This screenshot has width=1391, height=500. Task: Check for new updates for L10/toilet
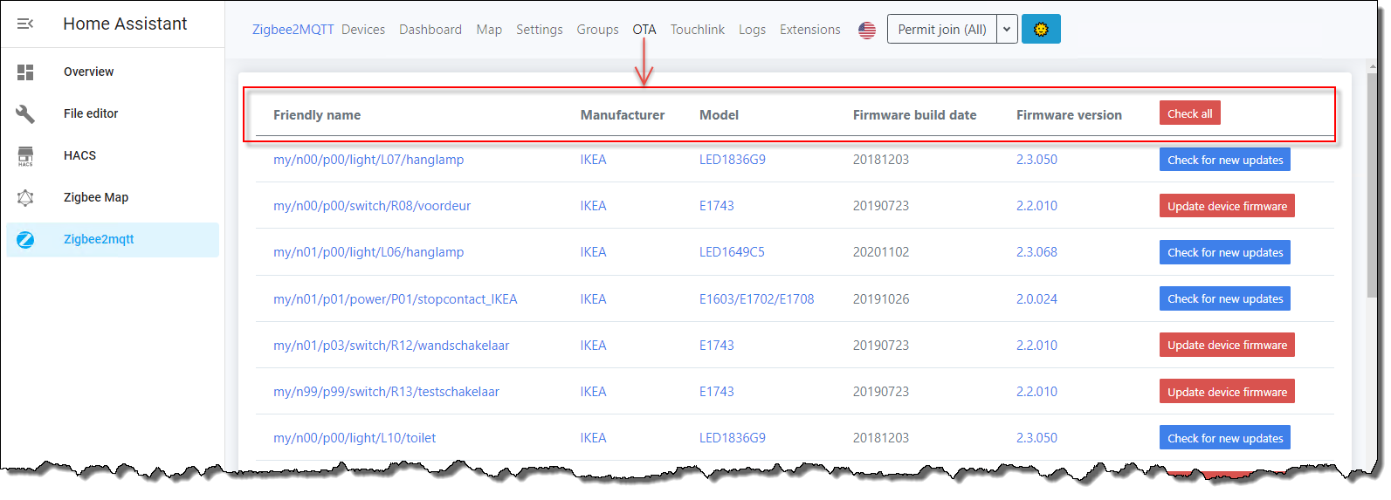click(1225, 438)
